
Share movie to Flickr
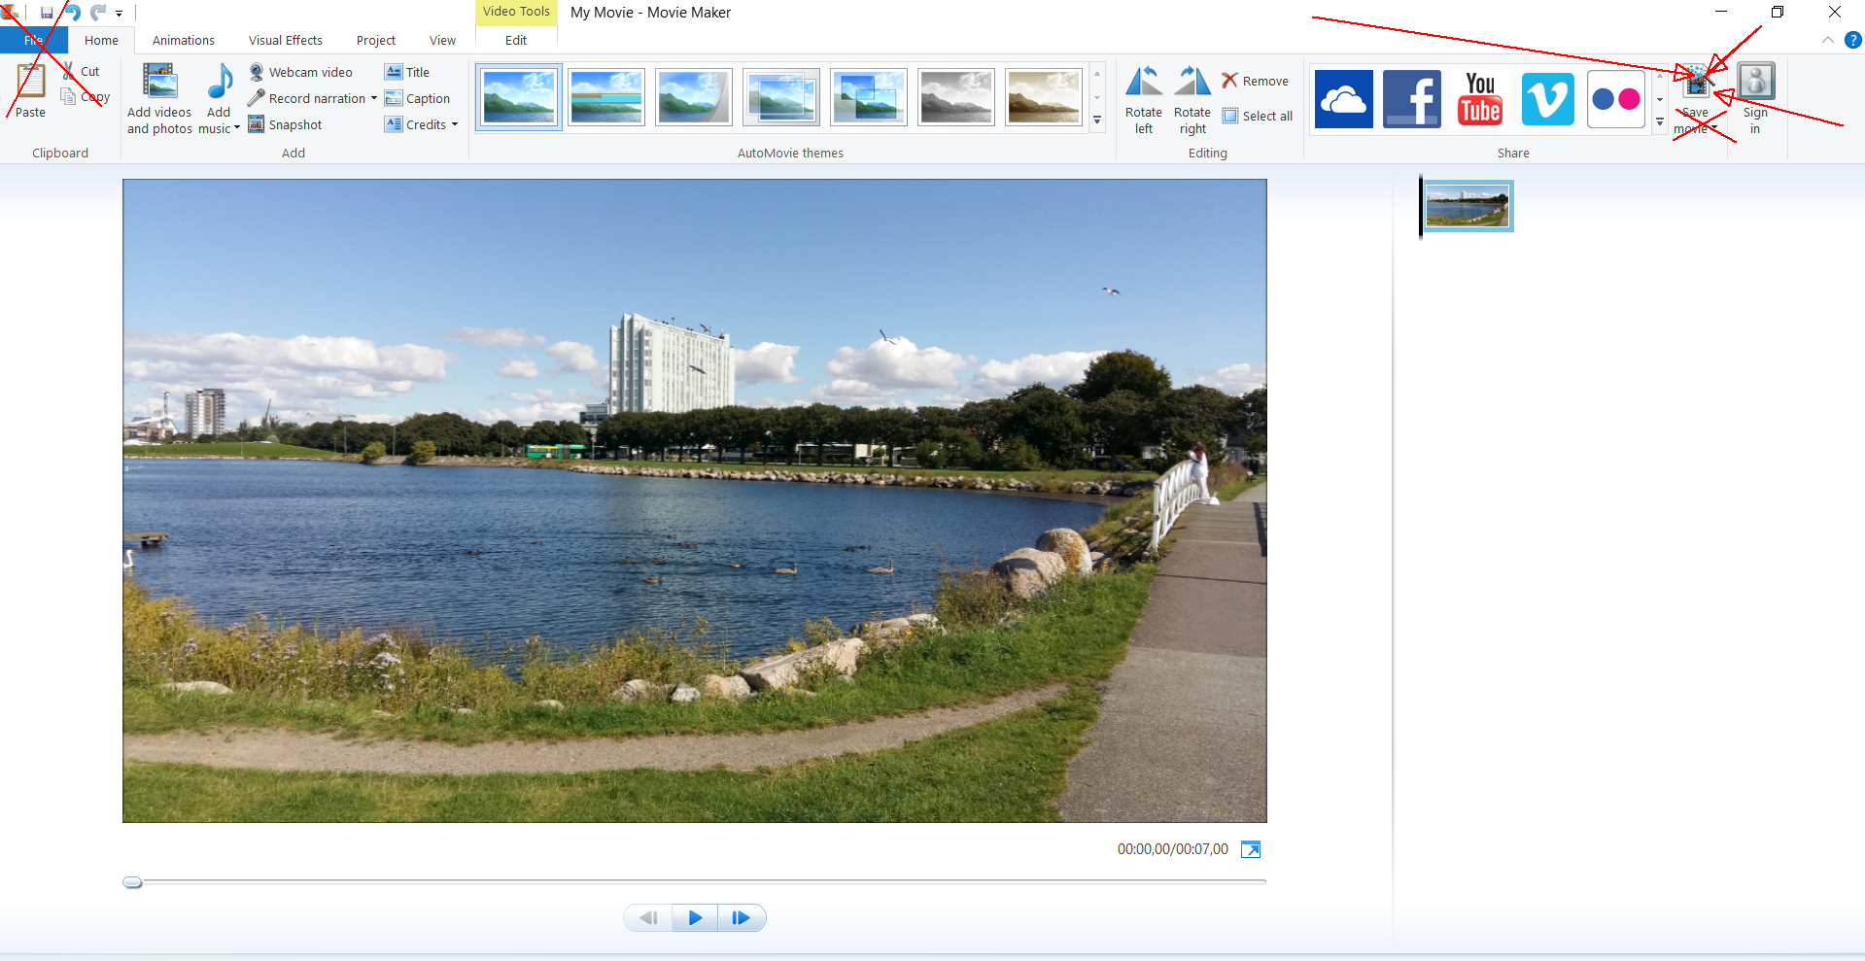1615,99
